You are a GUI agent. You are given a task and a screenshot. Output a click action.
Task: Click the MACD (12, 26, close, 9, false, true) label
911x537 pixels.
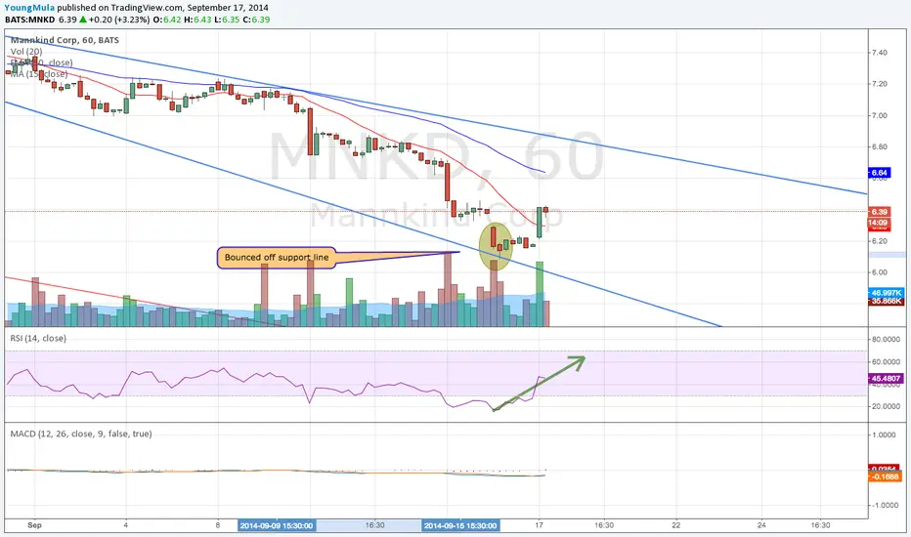point(81,434)
